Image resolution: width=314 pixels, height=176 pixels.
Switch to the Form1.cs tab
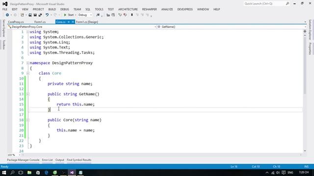tap(40, 22)
